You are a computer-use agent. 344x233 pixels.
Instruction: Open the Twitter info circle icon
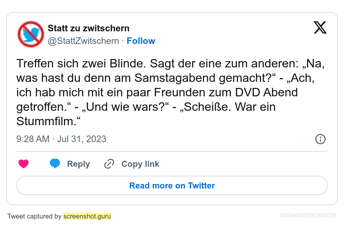pos(320,139)
